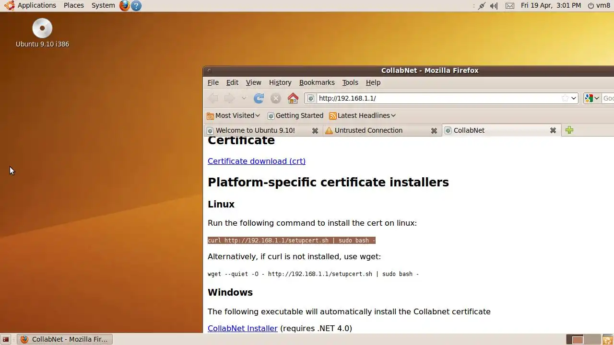Open the Help launcher question mark icon
This screenshot has width=614, height=345.
(x=136, y=6)
